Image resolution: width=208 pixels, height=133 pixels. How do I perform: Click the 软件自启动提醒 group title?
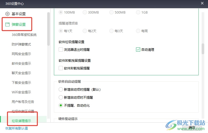[70, 81]
